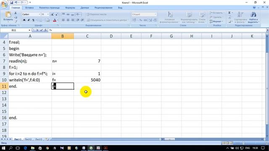Viewport: 269px width, 151px height.
Task: Apply percent style in the number group
Action: (141, 20)
